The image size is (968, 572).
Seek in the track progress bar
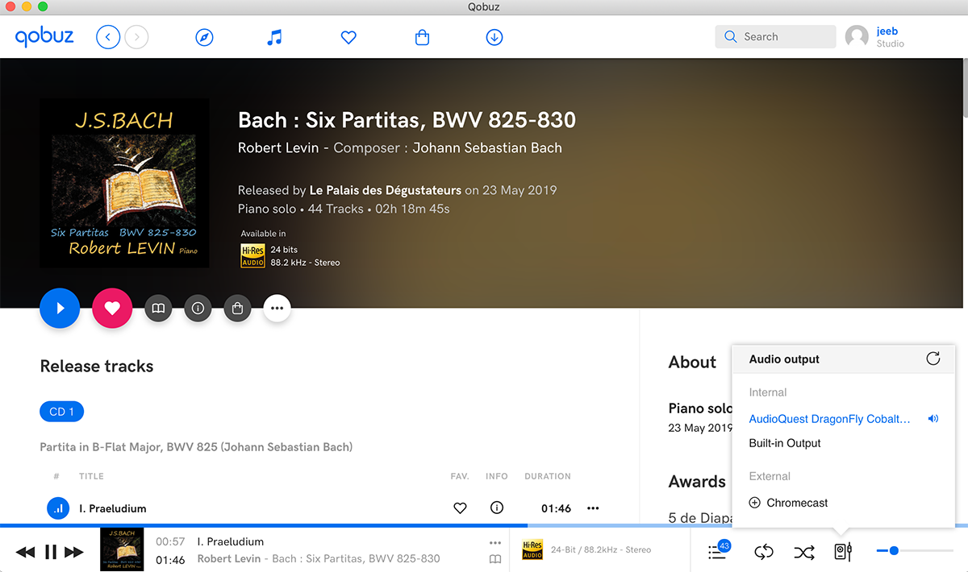click(x=484, y=525)
